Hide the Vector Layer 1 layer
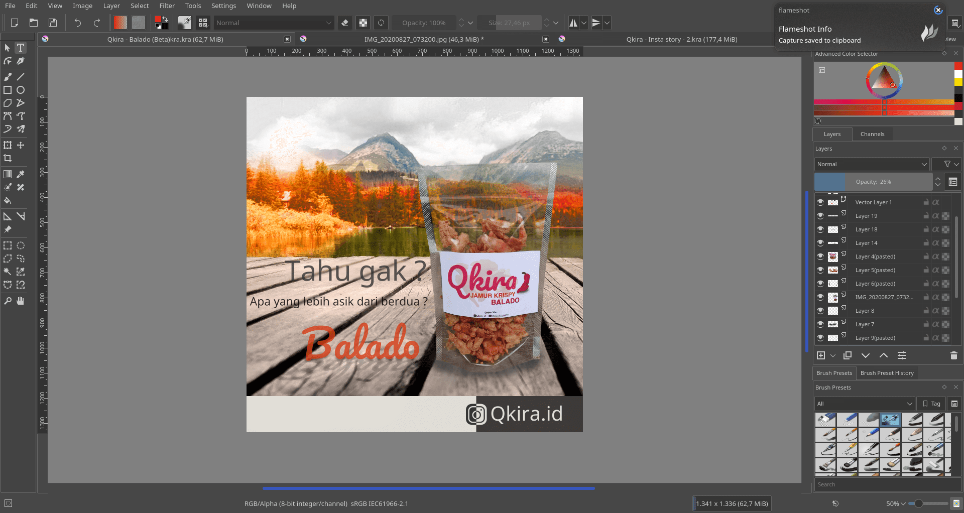 (820, 202)
